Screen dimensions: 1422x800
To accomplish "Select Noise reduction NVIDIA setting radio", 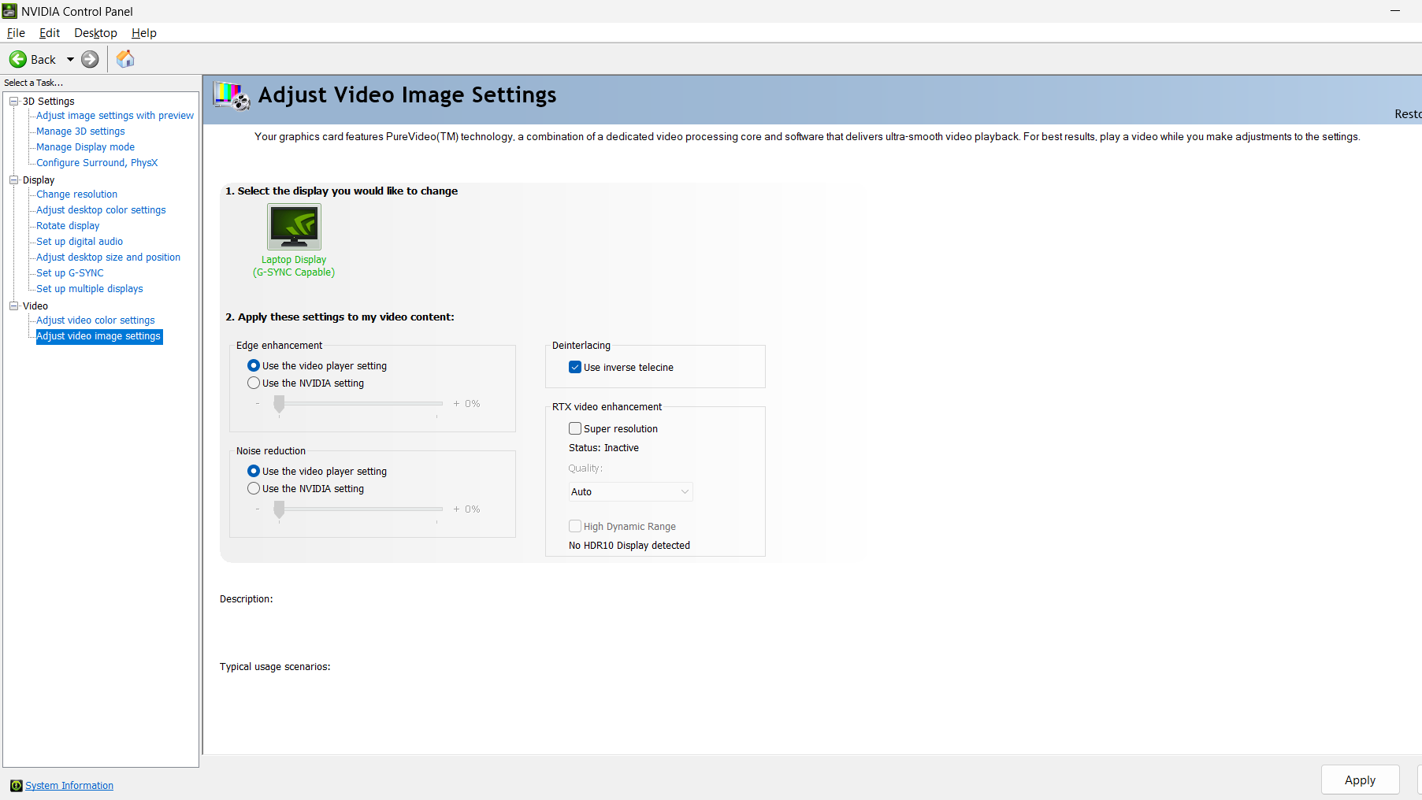I will tap(254, 488).
